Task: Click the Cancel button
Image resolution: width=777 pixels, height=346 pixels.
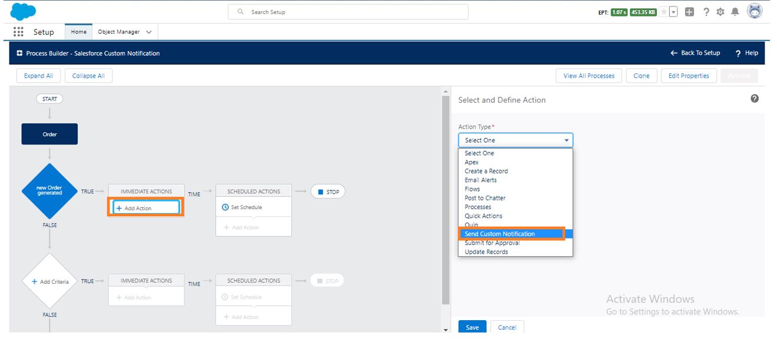Action: (507, 327)
